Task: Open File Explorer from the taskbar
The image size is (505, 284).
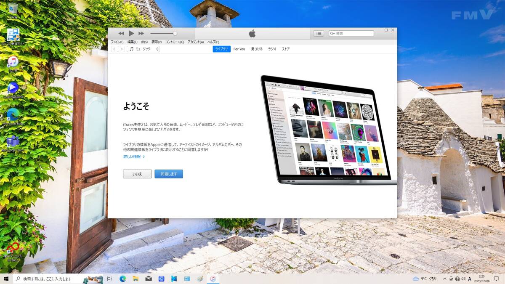Action: [x=136, y=279]
